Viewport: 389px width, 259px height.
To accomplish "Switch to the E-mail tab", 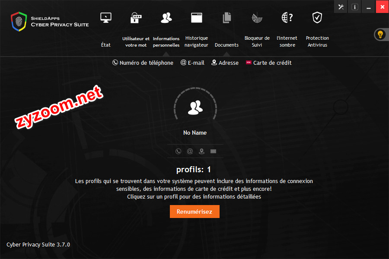I will pyautogui.click(x=192, y=63).
